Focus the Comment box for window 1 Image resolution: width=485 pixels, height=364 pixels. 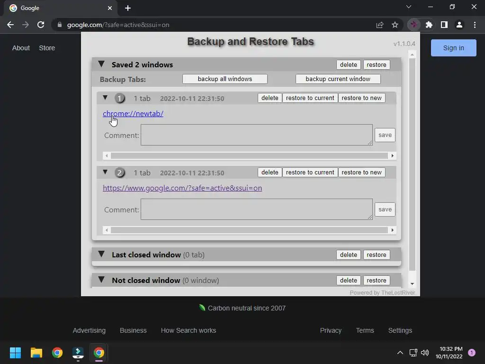pos(256,135)
